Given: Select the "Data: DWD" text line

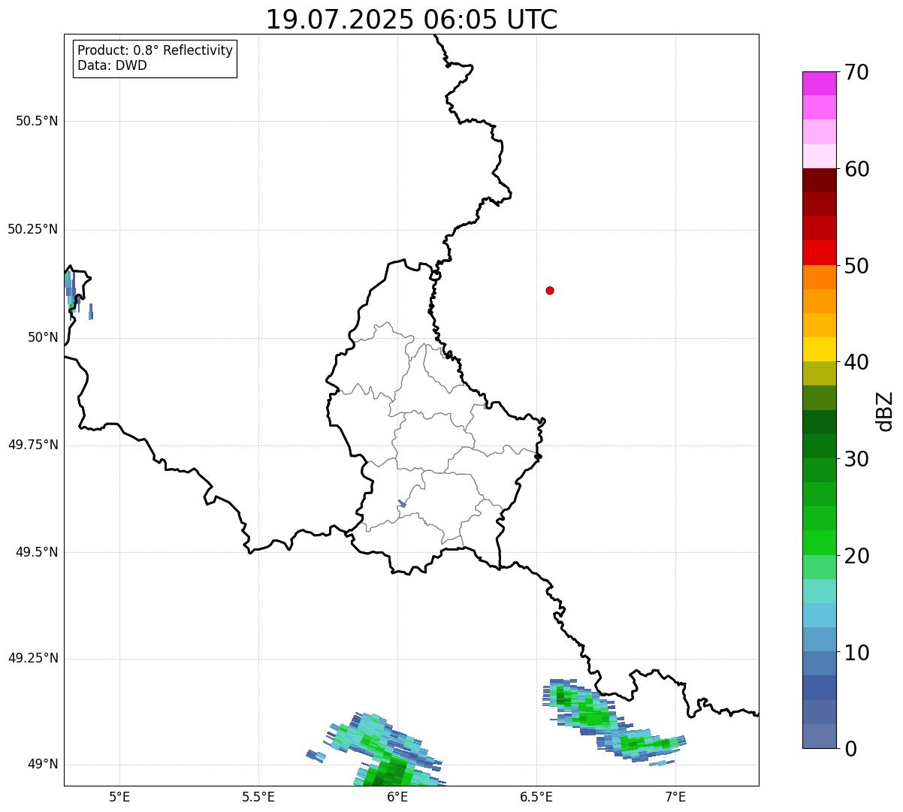Looking at the screenshot, I should pyautogui.click(x=112, y=65).
